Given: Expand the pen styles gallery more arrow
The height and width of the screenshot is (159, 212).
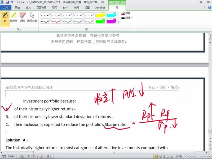Looking at the screenshot, I should click(x=119, y=22).
